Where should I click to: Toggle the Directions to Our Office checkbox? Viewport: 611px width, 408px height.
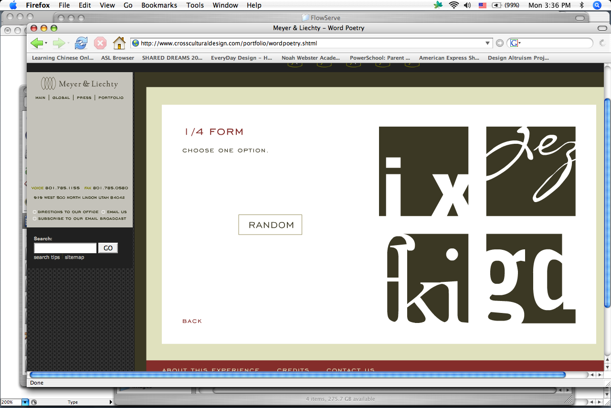point(34,212)
